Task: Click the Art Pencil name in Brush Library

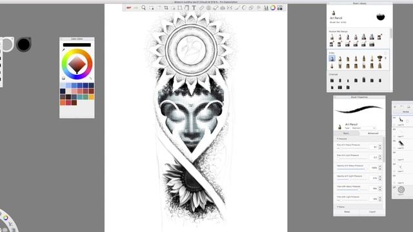Action: click(x=336, y=18)
